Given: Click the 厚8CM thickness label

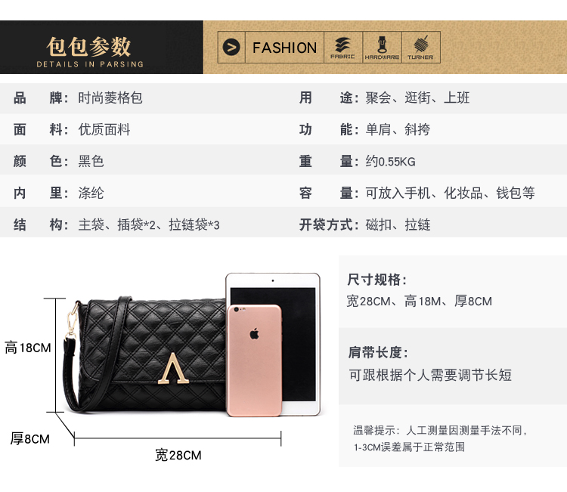Looking at the screenshot, I should pos(29,439).
